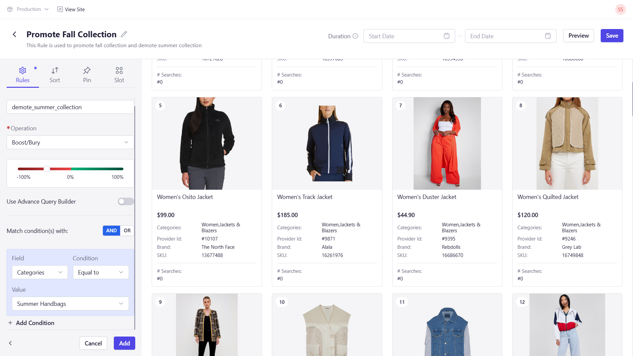The height and width of the screenshot is (356, 633).
Task: Click the Preview button
Action: coord(579,36)
